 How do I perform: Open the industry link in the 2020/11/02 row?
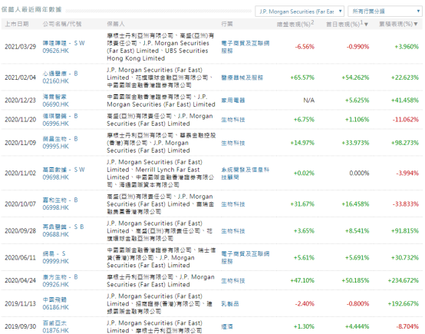pyautogui.click(x=245, y=174)
